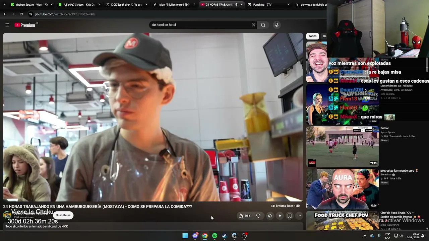Go to YouTube Premium home logo

(25, 25)
